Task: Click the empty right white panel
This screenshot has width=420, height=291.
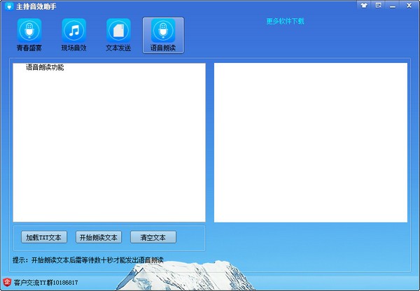Action: 310,142
